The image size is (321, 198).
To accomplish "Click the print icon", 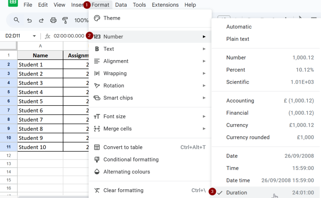I will [53, 20].
